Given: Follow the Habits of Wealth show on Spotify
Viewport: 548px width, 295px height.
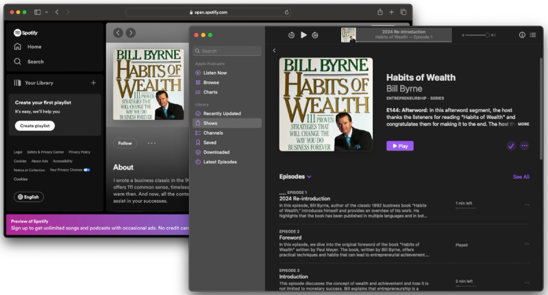Looking at the screenshot, I should point(125,143).
